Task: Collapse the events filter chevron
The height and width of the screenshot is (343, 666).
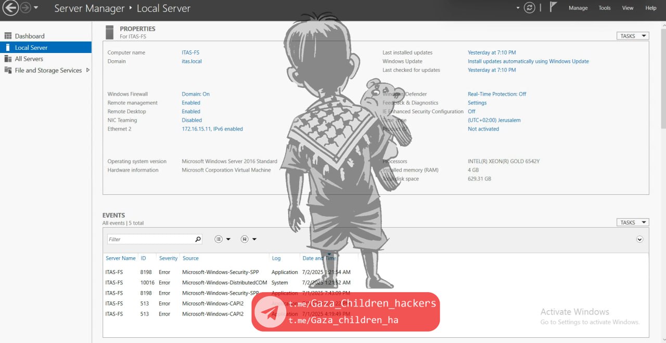Action: pos(640,239)
